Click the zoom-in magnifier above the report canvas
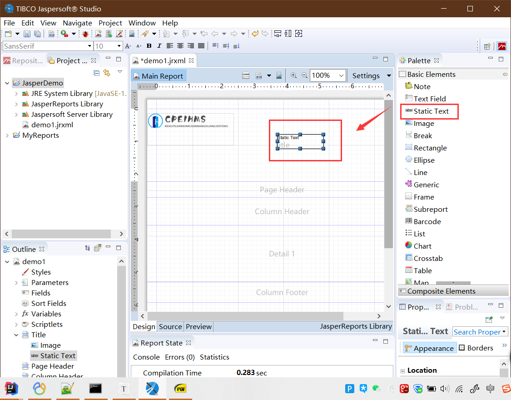The height and width of the screenshot is (400, 511). (x=294, y=75)
